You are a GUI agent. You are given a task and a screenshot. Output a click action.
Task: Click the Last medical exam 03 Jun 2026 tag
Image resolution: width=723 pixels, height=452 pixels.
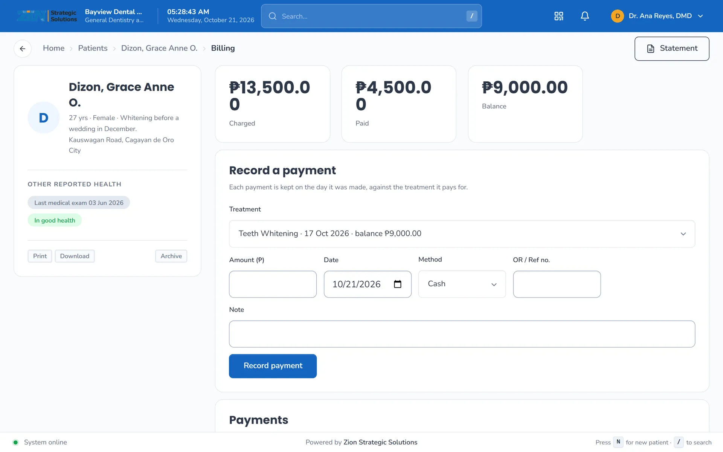pyautogui.click(x=79, y=203)
